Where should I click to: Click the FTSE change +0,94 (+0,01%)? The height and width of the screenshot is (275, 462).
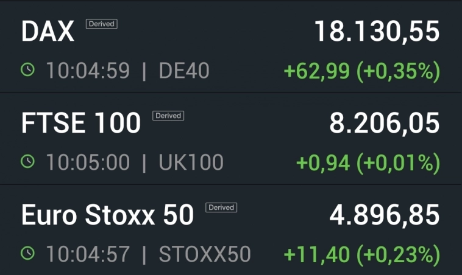[x=368, y=163]
